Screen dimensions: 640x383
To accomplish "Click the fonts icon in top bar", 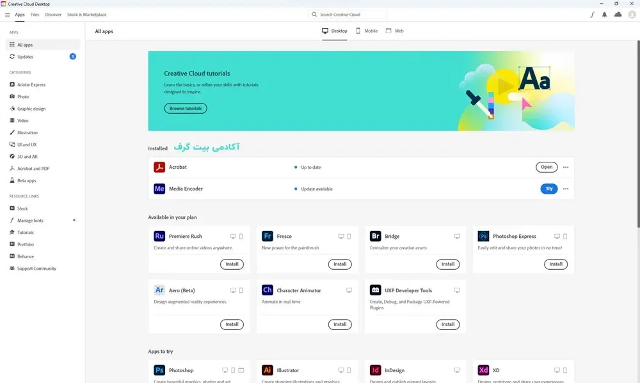I will (x=592, y=15).
